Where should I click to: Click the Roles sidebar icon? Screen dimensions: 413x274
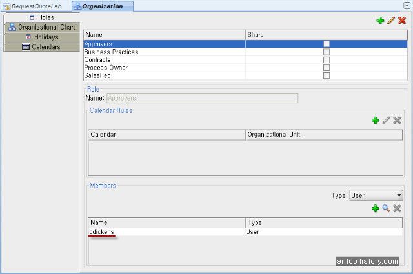[32, 17]
